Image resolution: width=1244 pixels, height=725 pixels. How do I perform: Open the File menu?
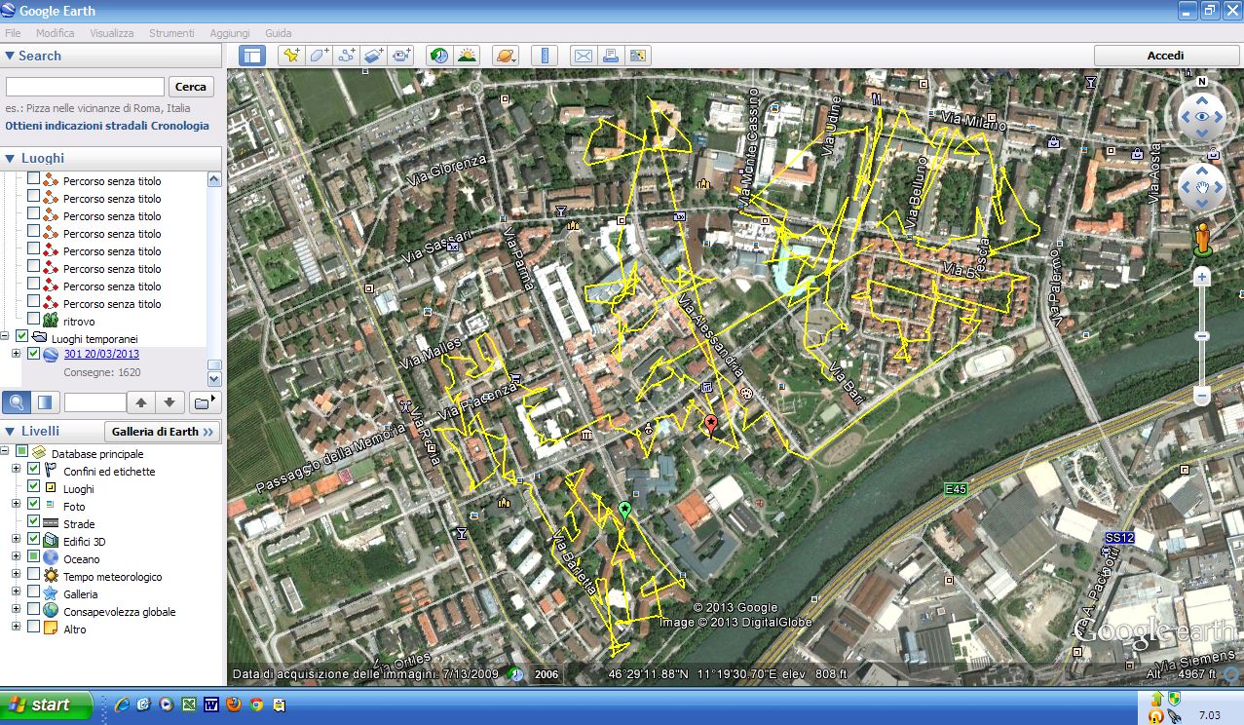[13, 33]
